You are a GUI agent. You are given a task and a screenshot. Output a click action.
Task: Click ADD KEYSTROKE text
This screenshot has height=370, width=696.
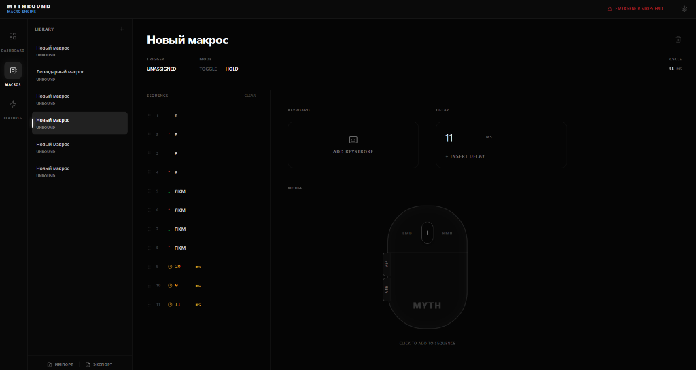pos(353,151)
